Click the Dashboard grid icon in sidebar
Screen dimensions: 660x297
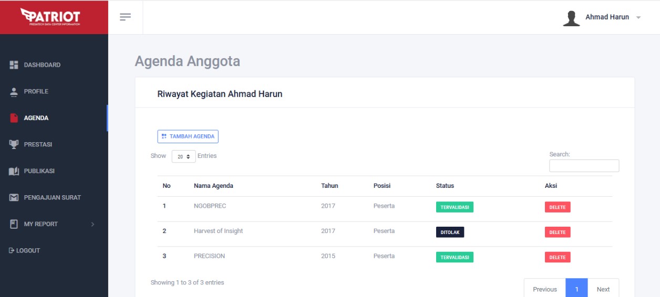14,65
